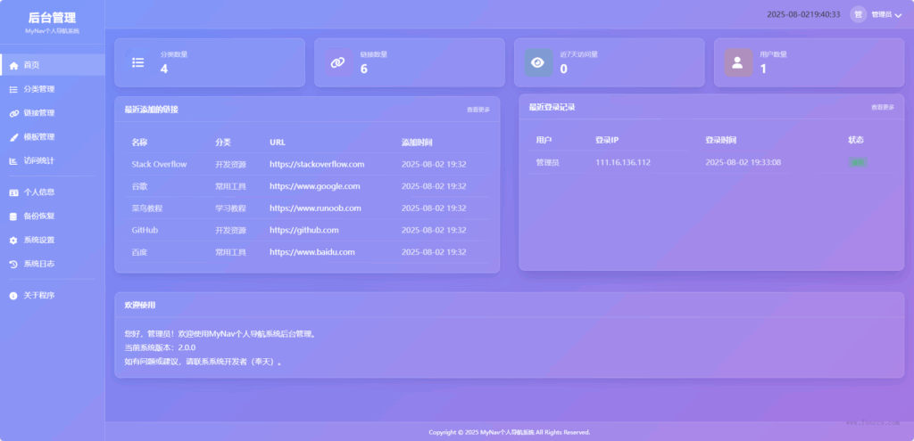Click the link icon on 链接数量 card
This screenshot has width=914, height=441.
coord(337,62)
